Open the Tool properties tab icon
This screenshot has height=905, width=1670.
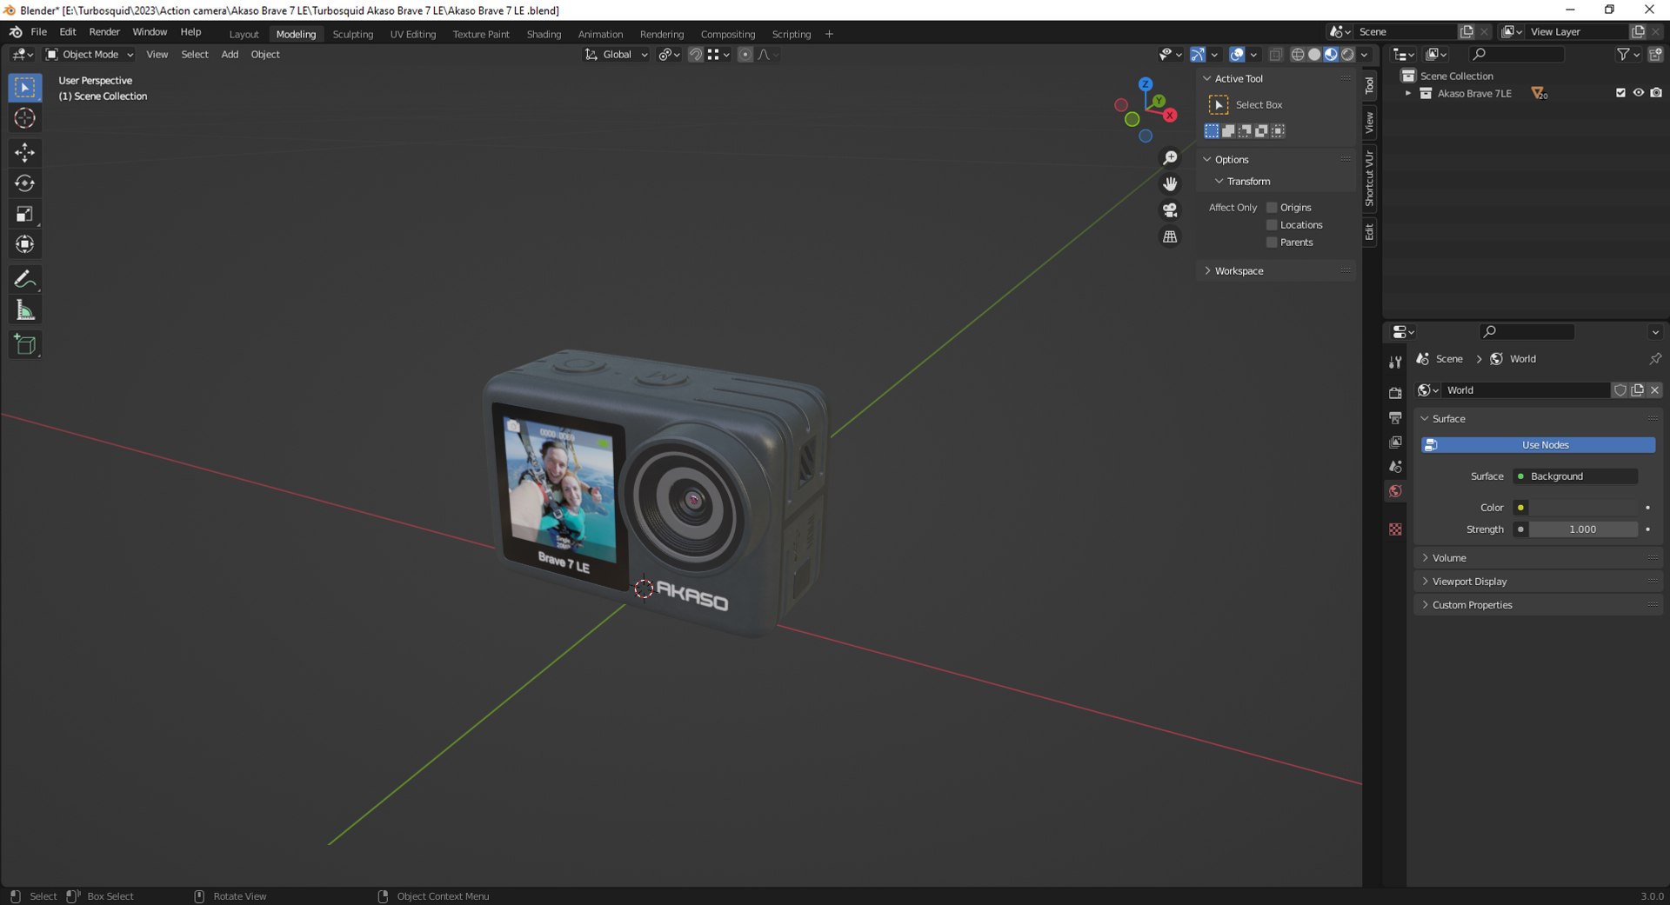1395,362
